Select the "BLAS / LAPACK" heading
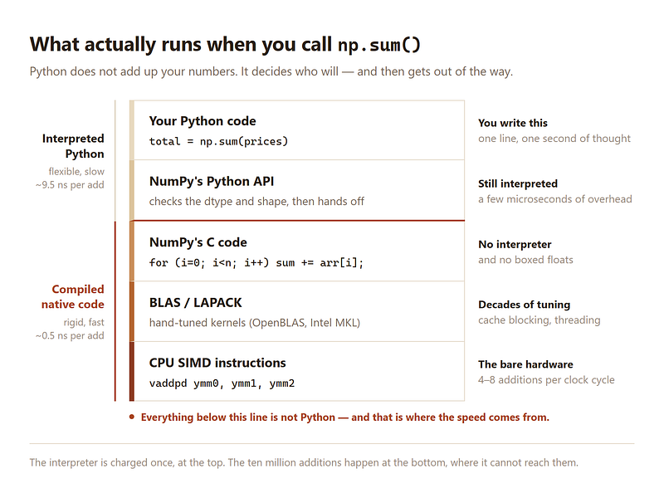This screenshot has width=664, height=493. coord(196,303)
